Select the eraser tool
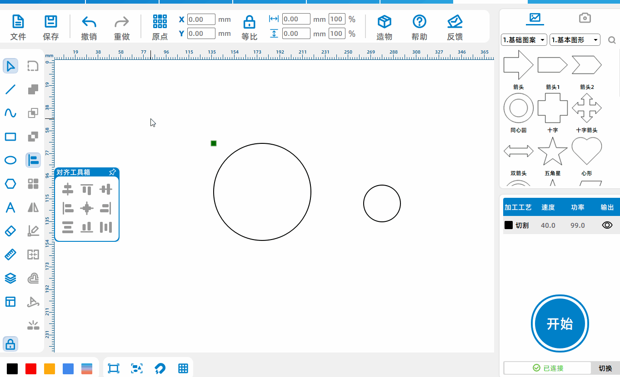Image resolution: width=620 pixels, height=377 pixels. [10, 231]
